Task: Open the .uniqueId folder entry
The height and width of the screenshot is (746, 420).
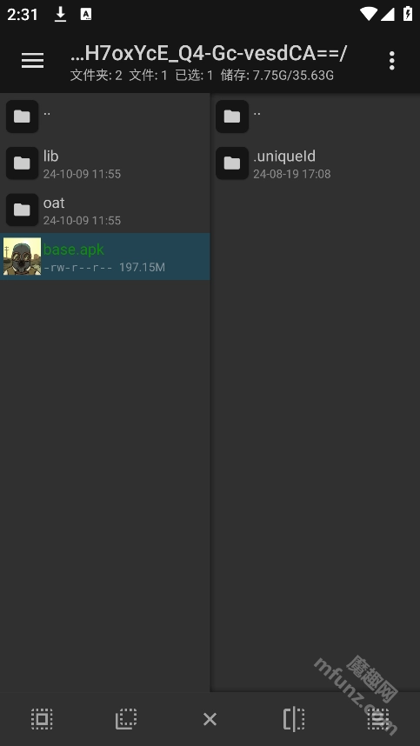Action: 316,163
